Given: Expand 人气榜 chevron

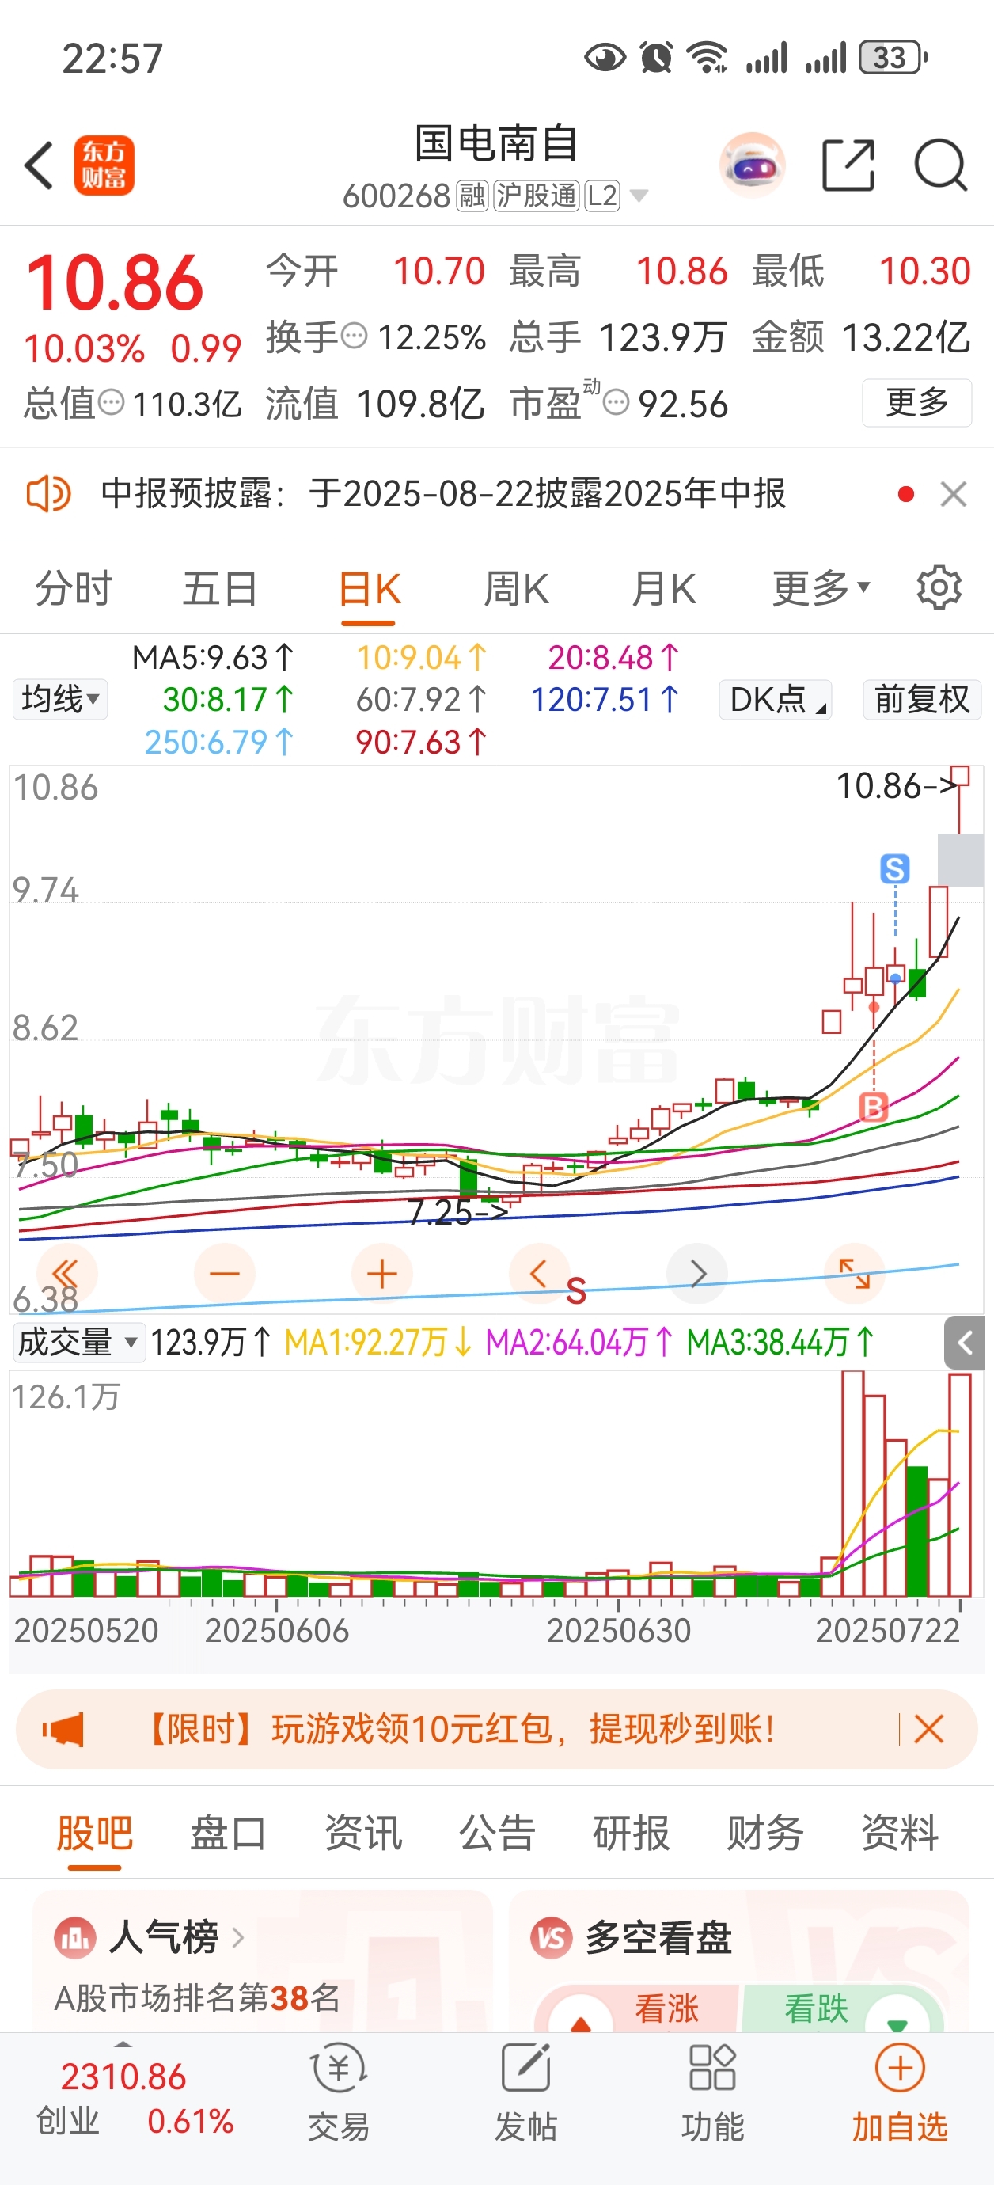Looking at the screenshot, I should point(237,1937).
